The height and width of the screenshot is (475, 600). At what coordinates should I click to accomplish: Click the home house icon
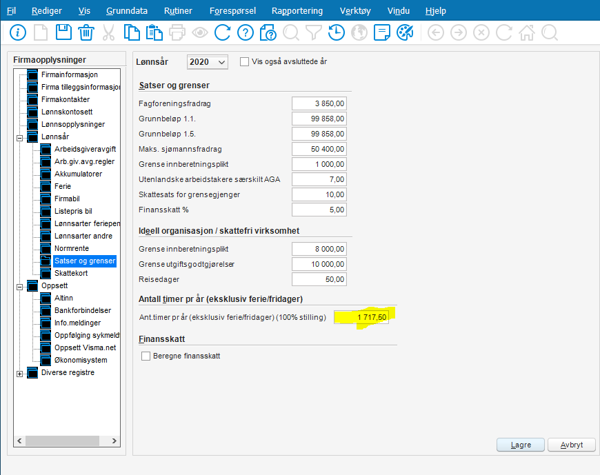point(526,32)
